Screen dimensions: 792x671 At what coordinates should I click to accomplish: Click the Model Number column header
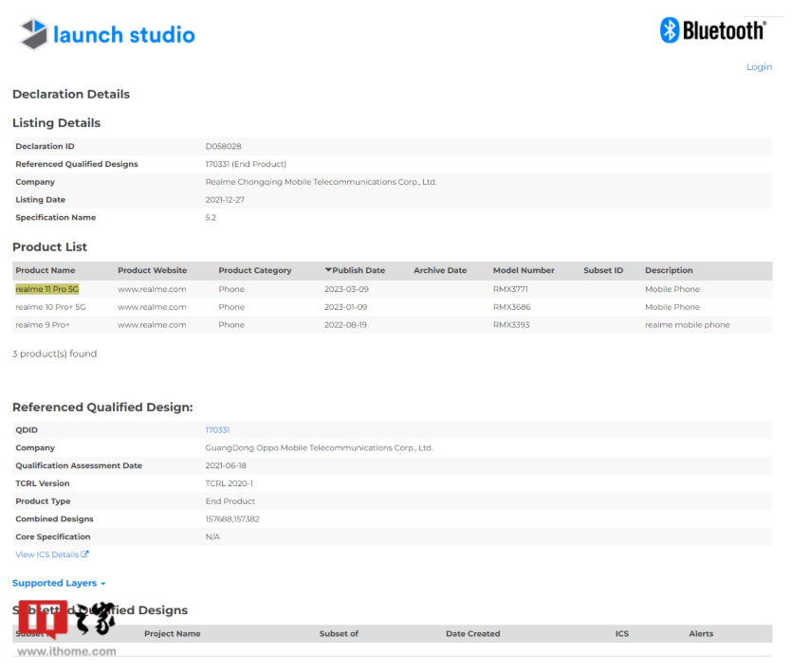pos(524,271)
